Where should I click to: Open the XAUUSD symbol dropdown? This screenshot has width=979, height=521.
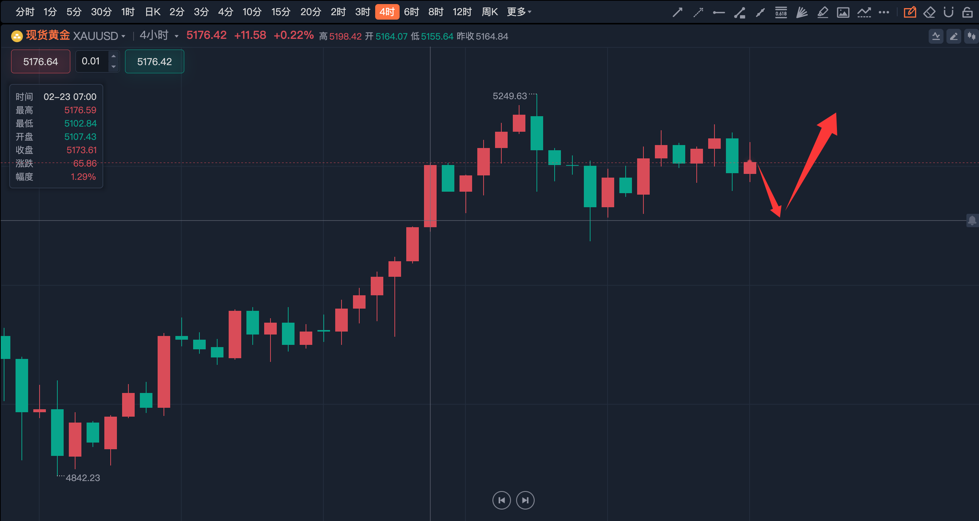tap(123, 36)
